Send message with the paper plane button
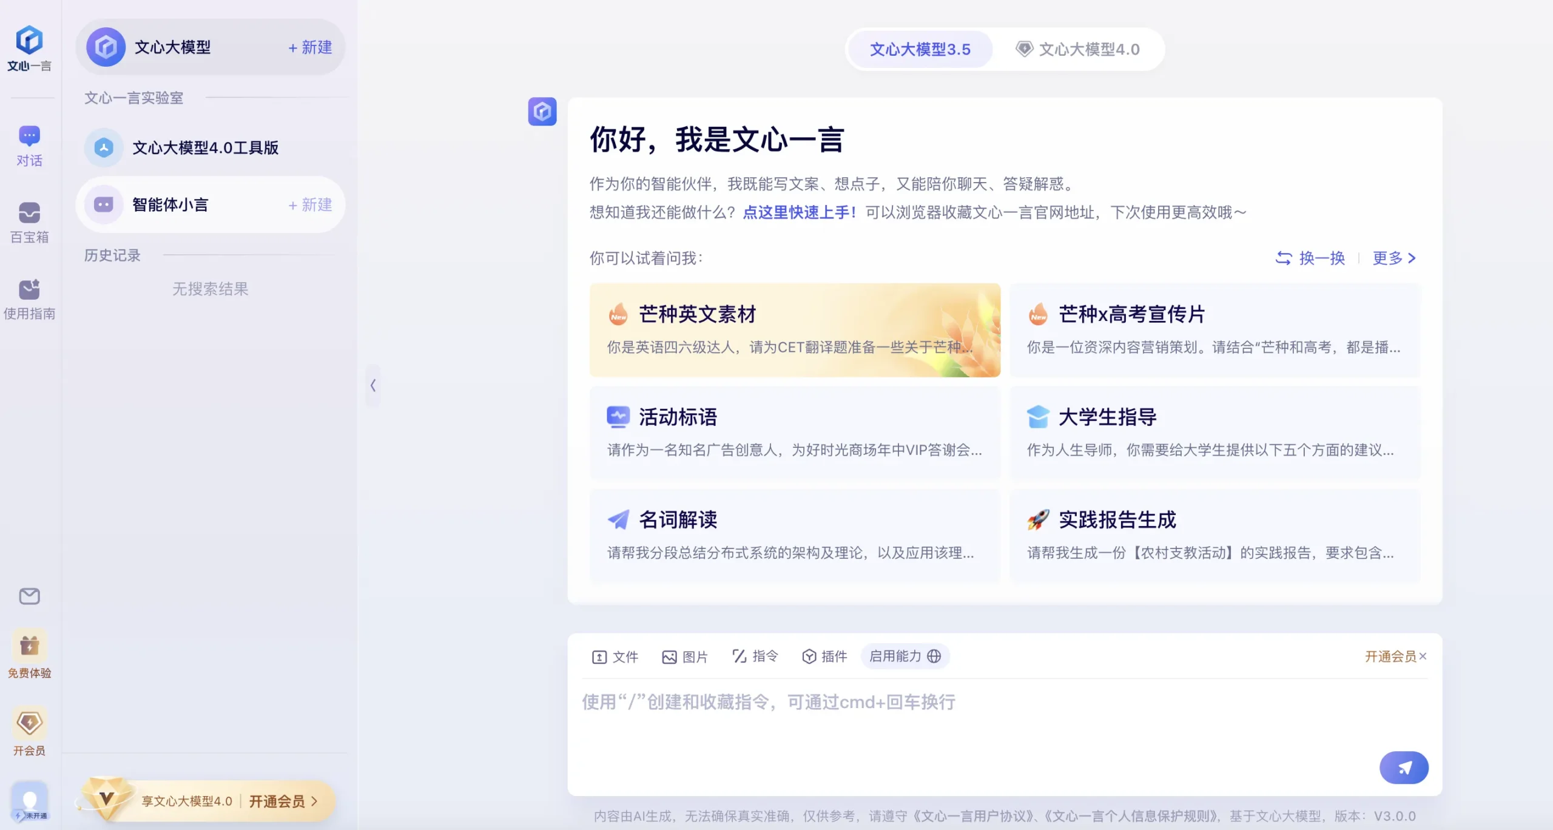Screen dimensions: 1553x830 click(x=1404, y=767)
